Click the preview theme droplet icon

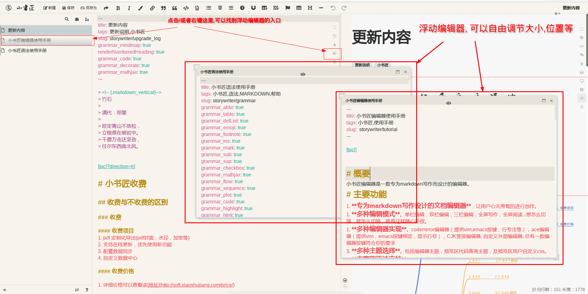click(x=582, y=64)
